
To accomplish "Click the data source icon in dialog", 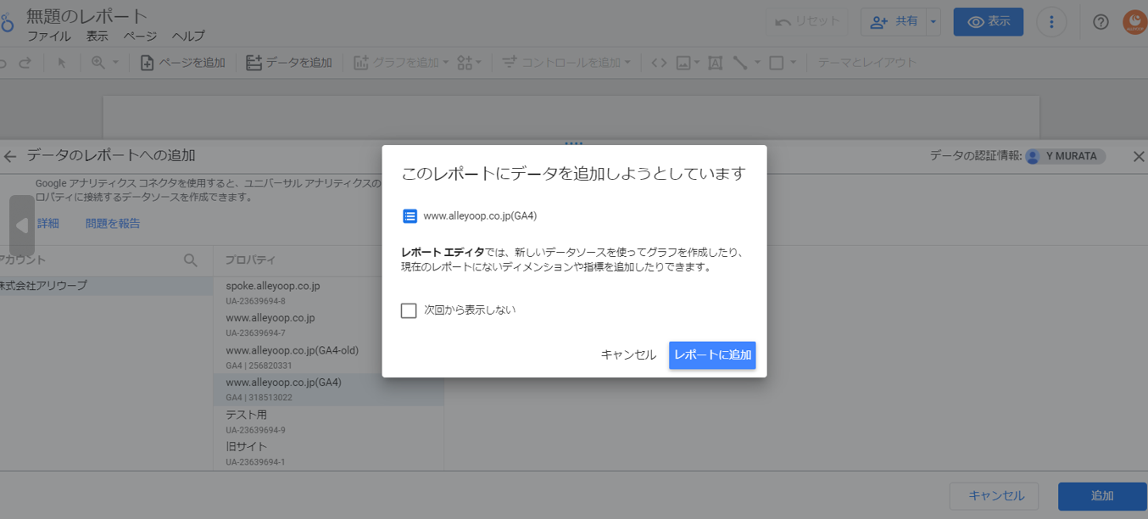I will coord(410,216).
